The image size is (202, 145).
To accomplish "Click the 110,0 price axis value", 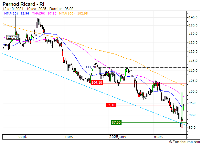I will point(193,71).
